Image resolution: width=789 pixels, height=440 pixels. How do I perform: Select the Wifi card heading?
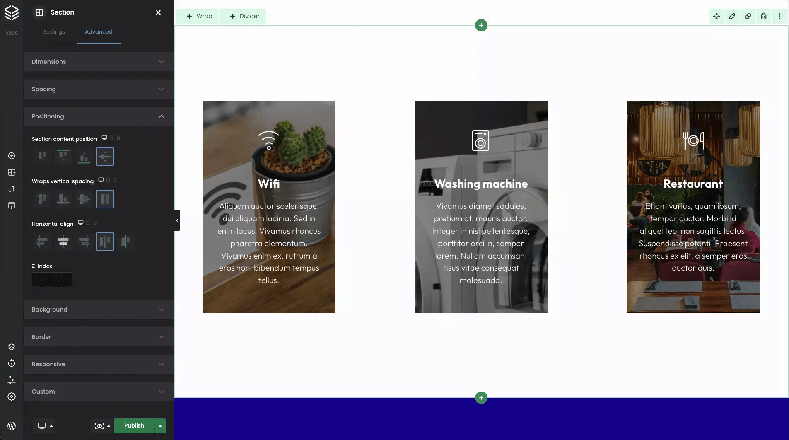(x=269, y=184)
